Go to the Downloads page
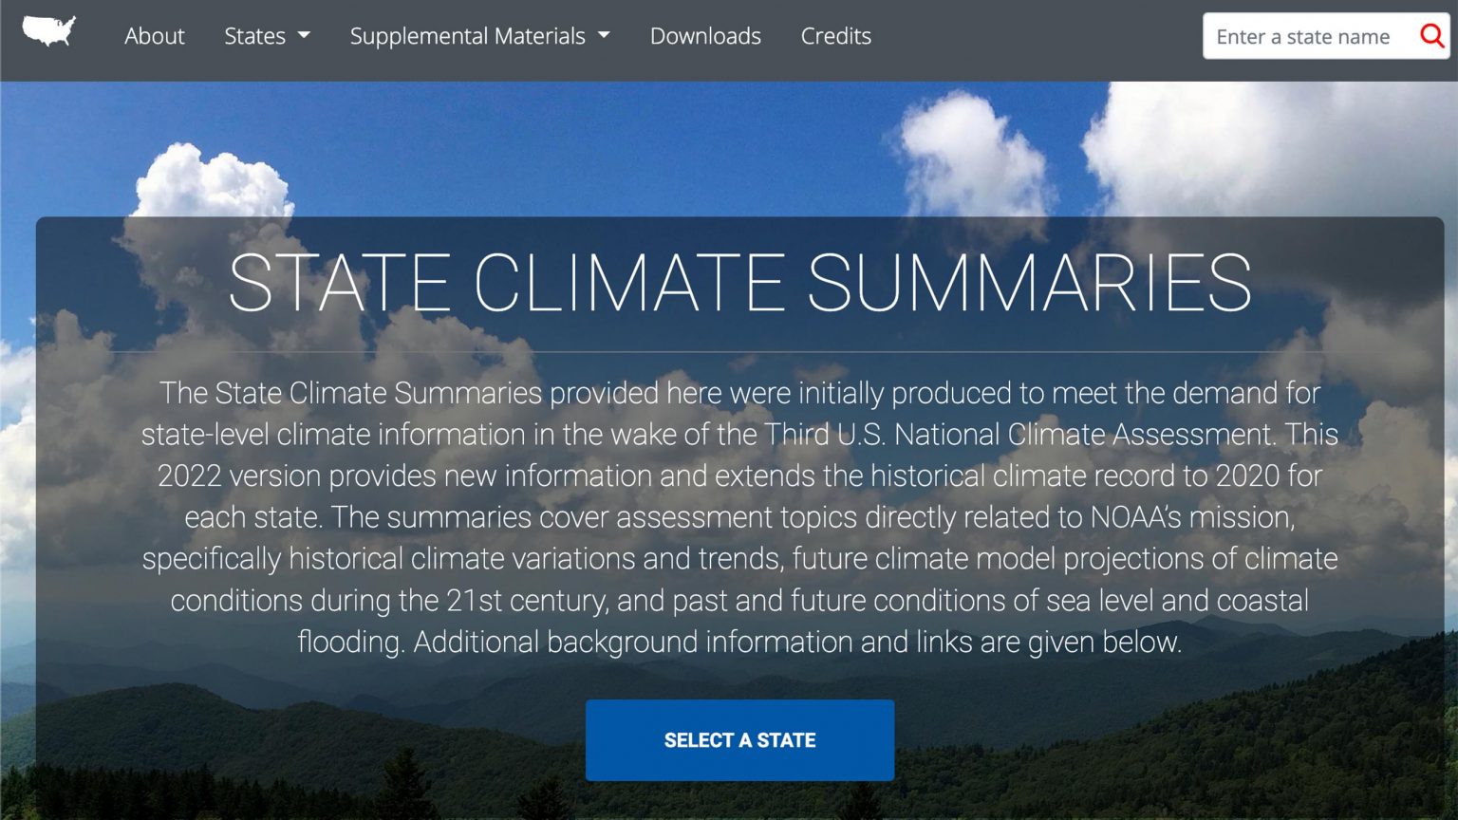 pyautogui.click(x=705, y=36)
